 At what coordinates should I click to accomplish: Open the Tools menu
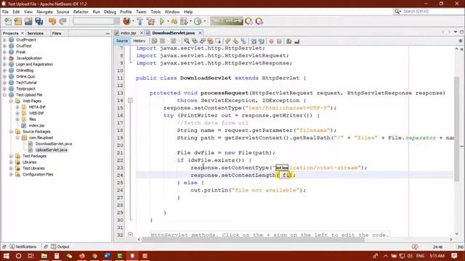(155, 12)
